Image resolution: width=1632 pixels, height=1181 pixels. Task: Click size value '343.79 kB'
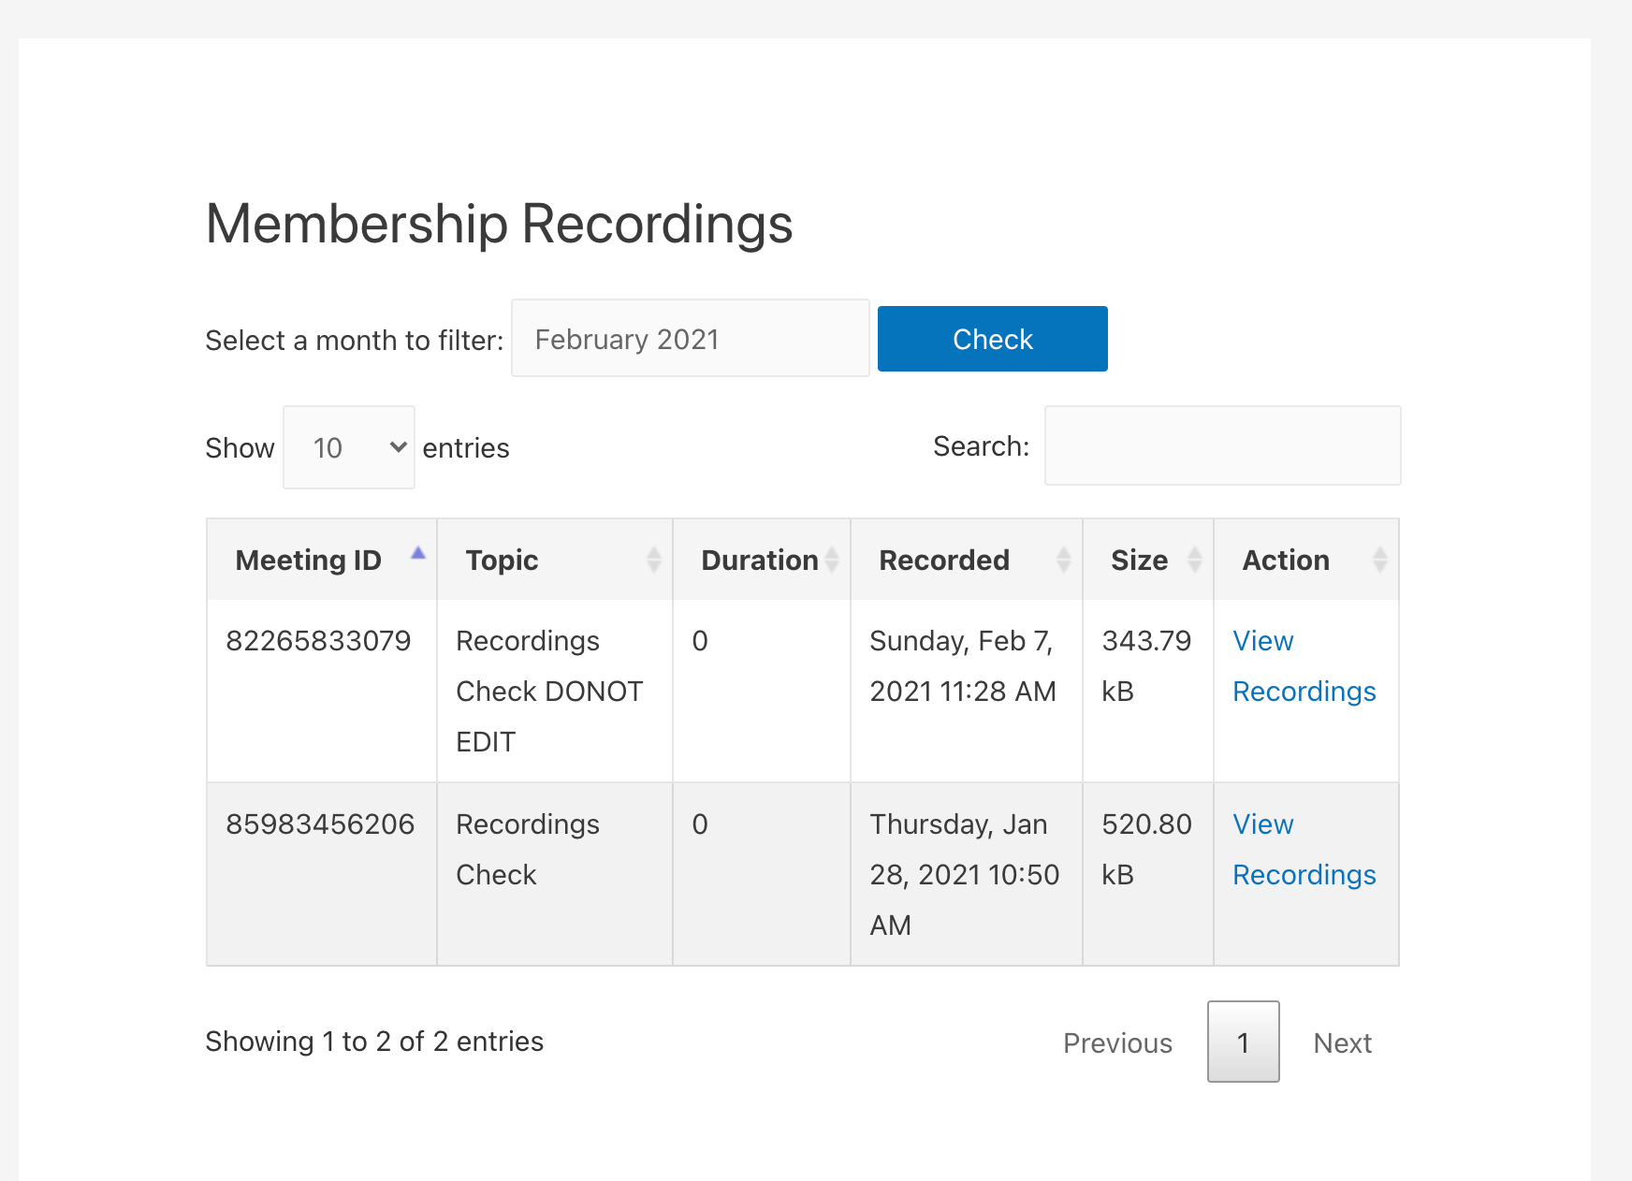[x=1146, y=666]
